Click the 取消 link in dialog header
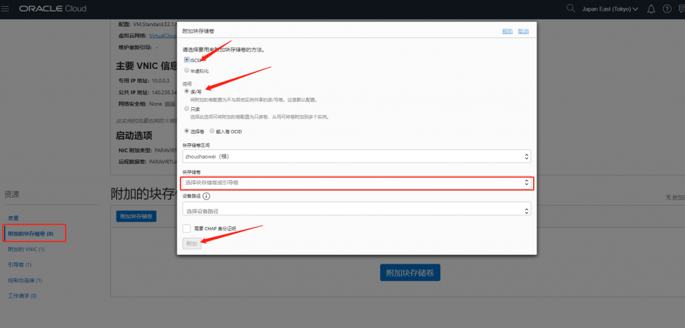Viewport: 685px width, 328px height. pyautogui.click(x=523, y=31)
